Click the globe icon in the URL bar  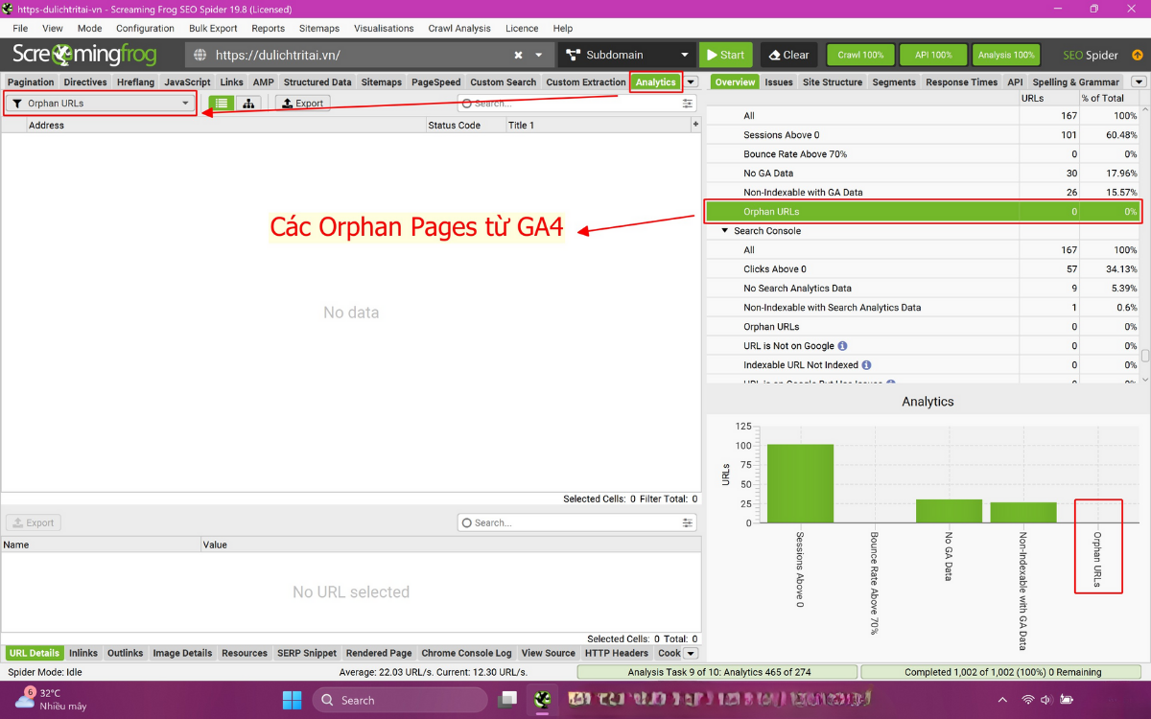pyautogui.click(x=199, y=55)
